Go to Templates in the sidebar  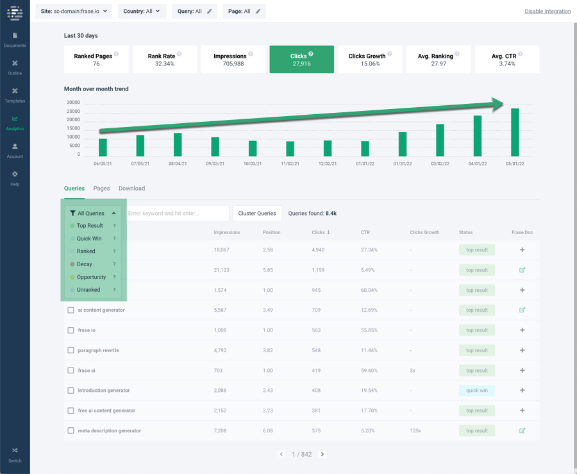click(15, 95)
